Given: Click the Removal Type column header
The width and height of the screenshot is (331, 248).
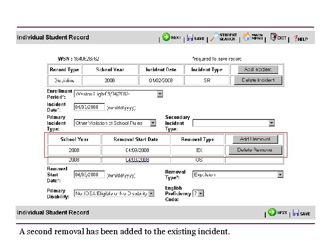Looking at the screenshot, I should 198,140.
